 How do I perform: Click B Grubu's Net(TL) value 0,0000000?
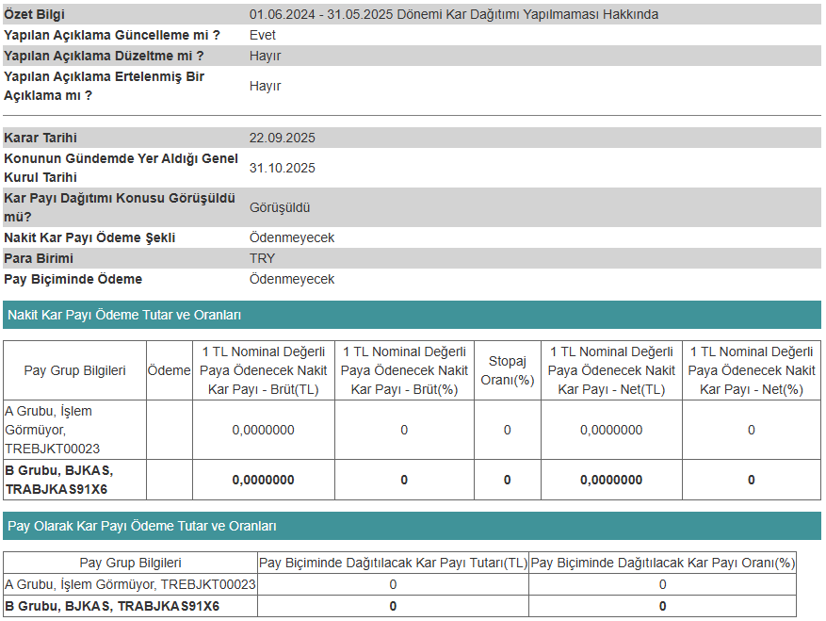point(610,480)
